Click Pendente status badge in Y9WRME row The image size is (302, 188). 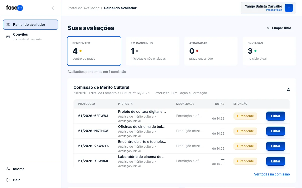pyautogui.click(x=245, y=161)
